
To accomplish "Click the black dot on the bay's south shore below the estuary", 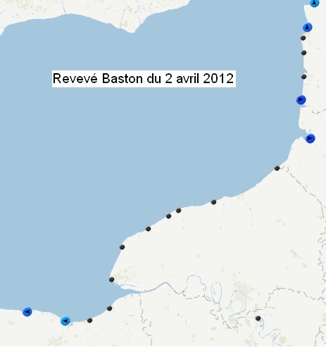I will (x=109, y=308).
